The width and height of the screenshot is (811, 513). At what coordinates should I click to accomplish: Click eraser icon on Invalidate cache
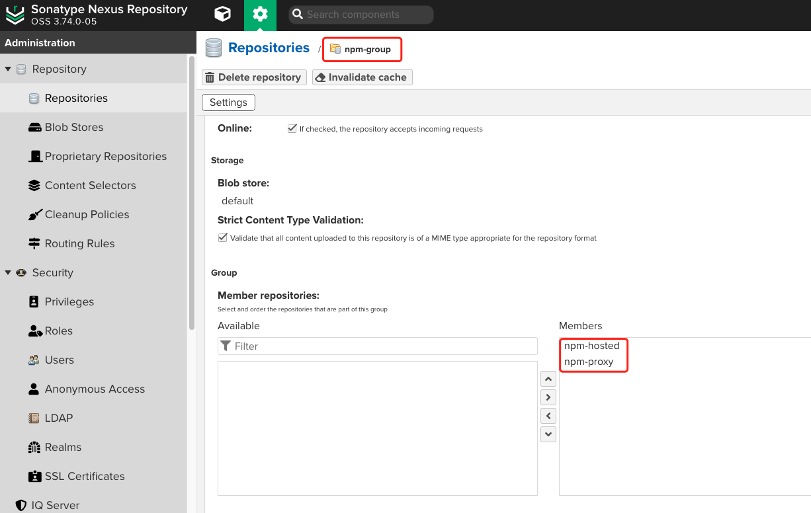tap(321, 77)
